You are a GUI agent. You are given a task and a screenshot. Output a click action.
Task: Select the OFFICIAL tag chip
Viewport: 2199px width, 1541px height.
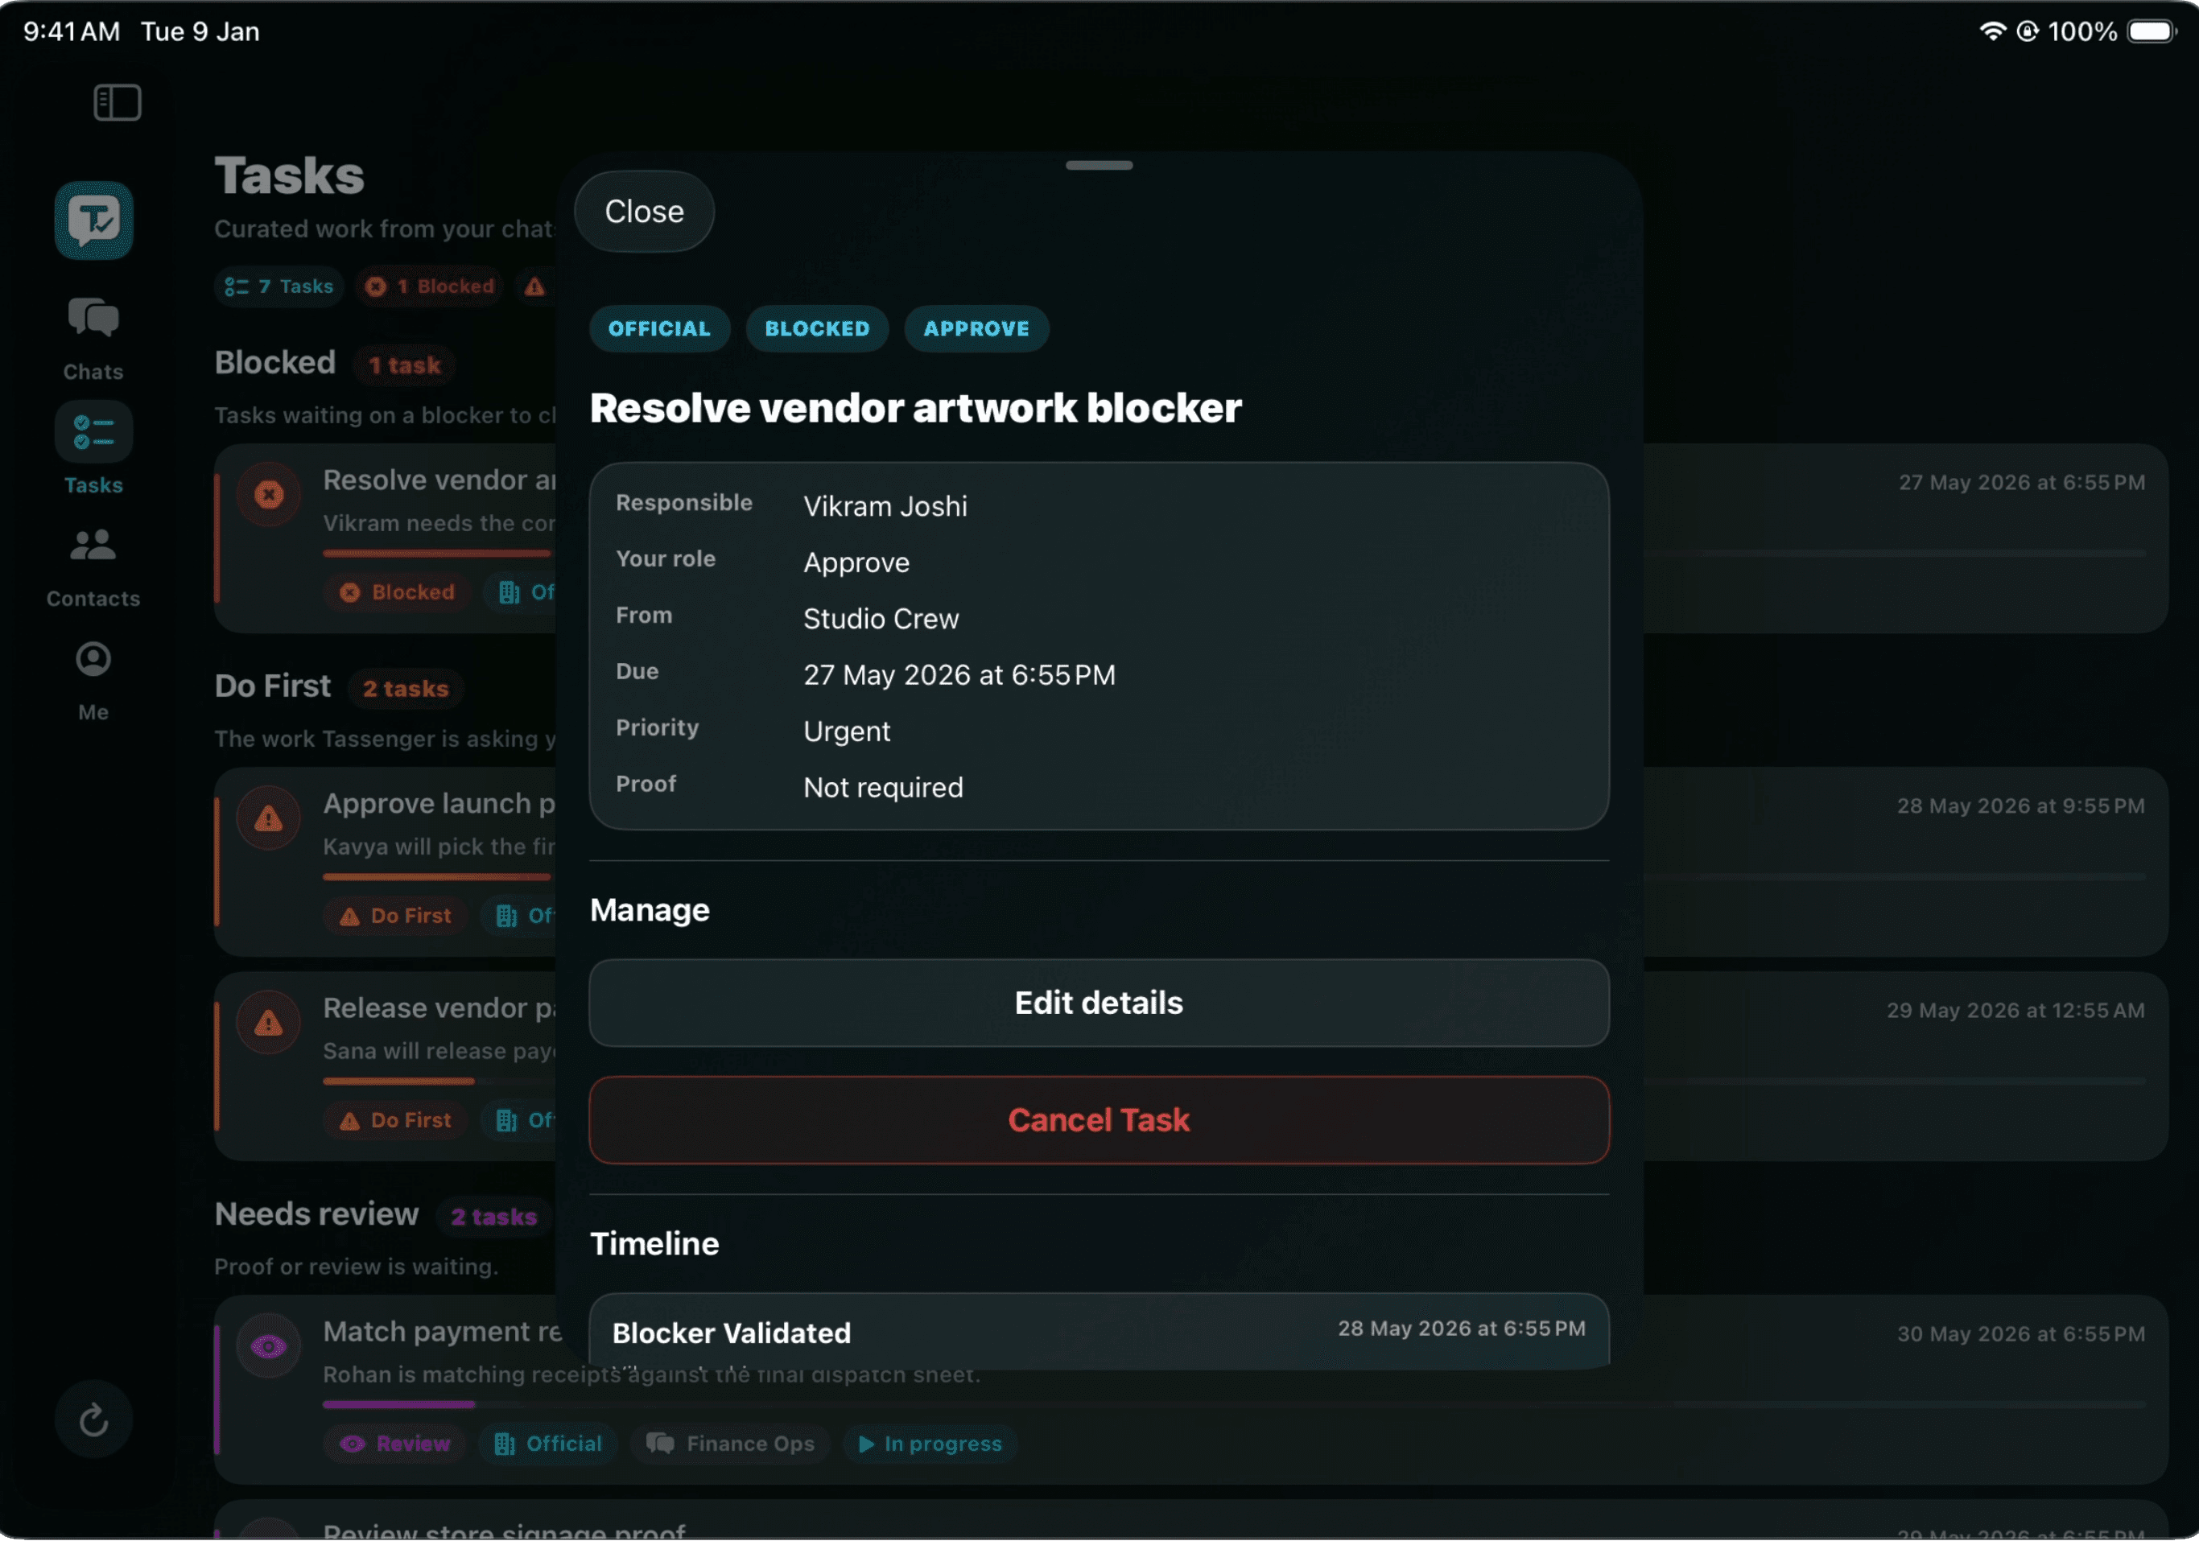coord(660,328)
